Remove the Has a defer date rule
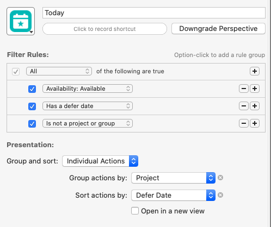271x227 pixels. 244,106
